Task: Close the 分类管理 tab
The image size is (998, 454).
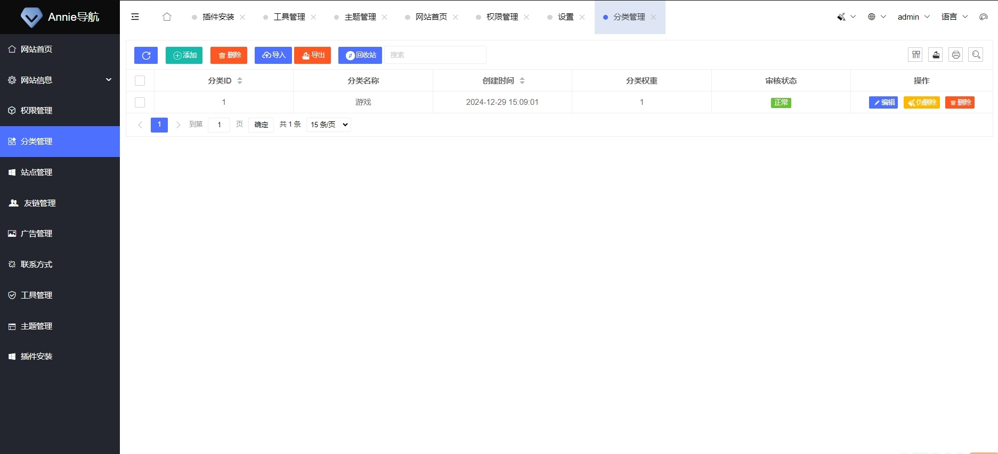Action: tap(653, 17)
